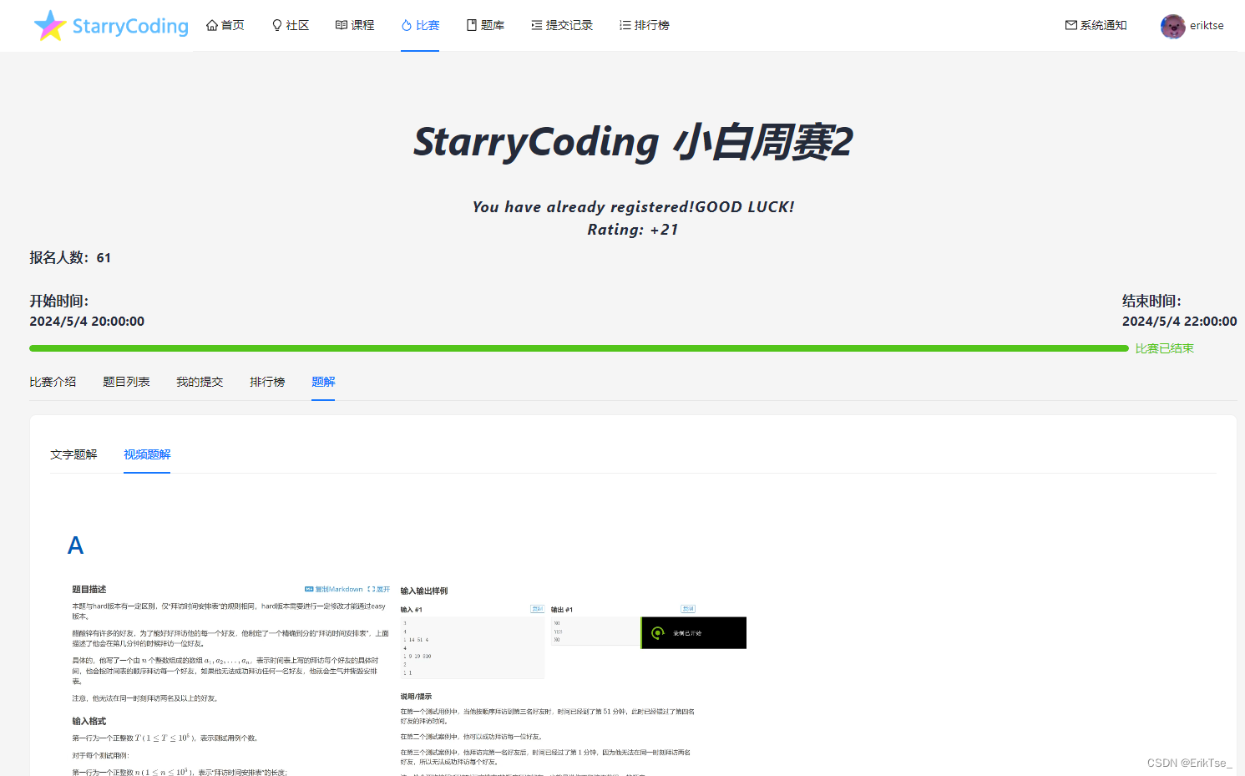
Task: Open the 课程 courses page
Action: pos(355,25)
